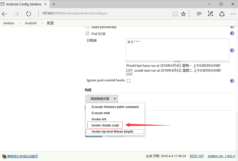Click the 构建 section heading
Screen dimensions: 238x161
(x=88, y=90)
